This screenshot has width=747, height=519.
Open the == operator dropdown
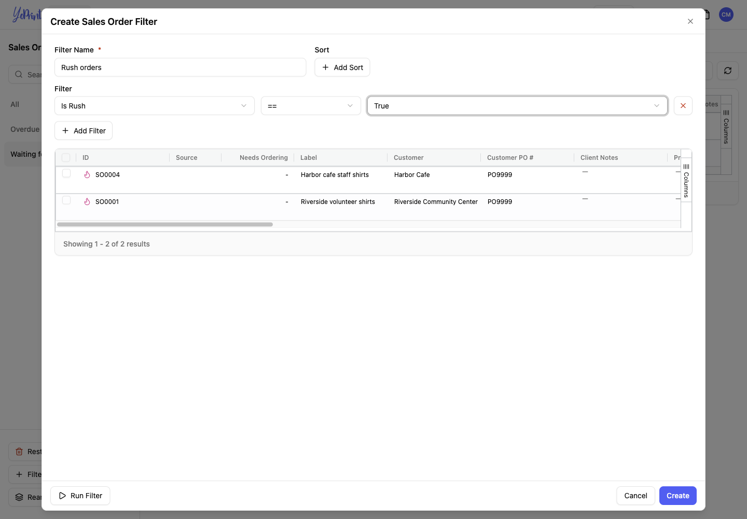click(311, 106)
